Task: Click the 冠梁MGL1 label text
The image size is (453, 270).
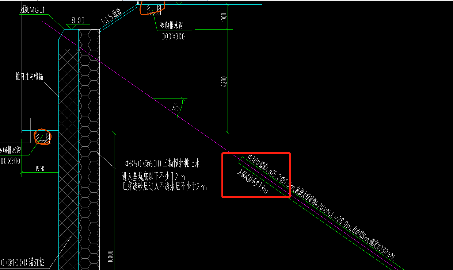Action: tap(32, 11)
